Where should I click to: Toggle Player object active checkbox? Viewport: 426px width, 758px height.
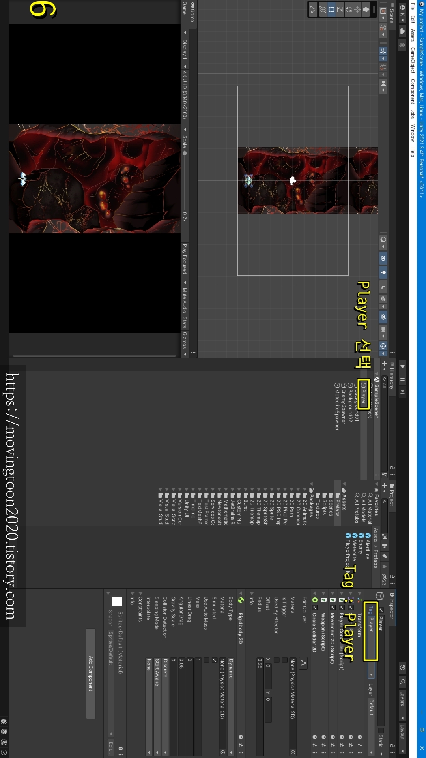click(x=381, y=610)
